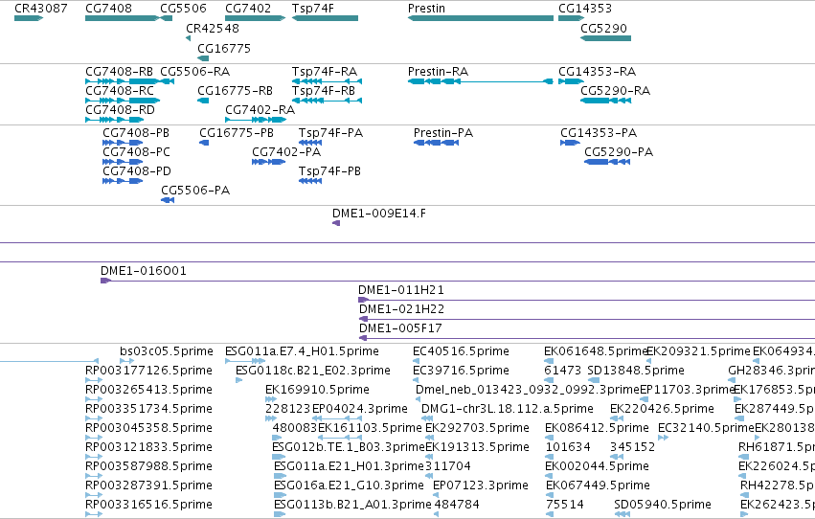Click EST RP003121833.5prime
The image size is (815, 519).
pyautogui.click(x=94, y=457)
